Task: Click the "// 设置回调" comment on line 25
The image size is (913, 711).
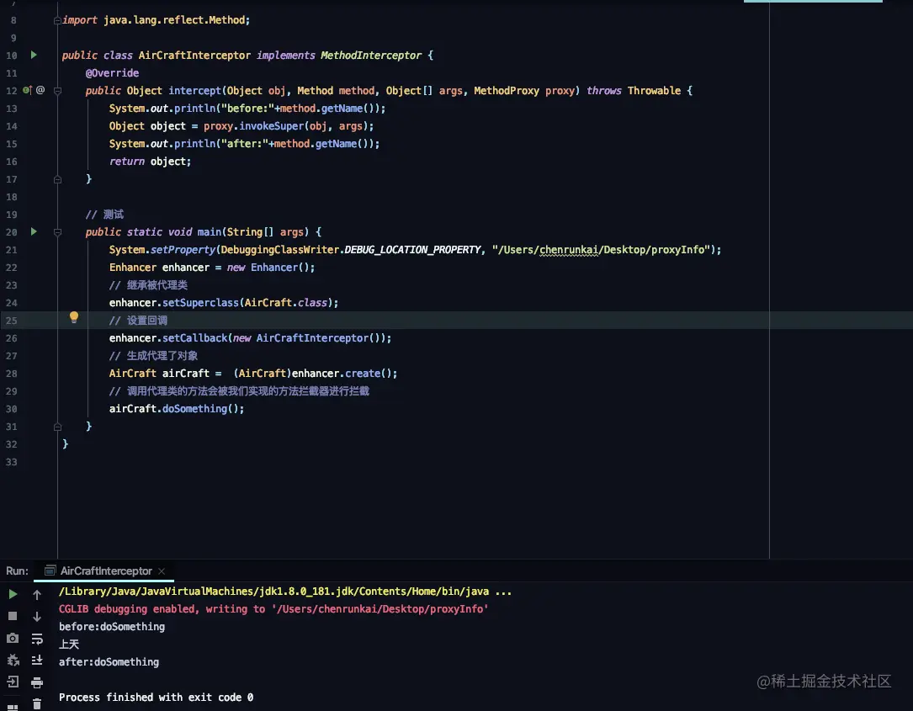Action: (138, 321)
